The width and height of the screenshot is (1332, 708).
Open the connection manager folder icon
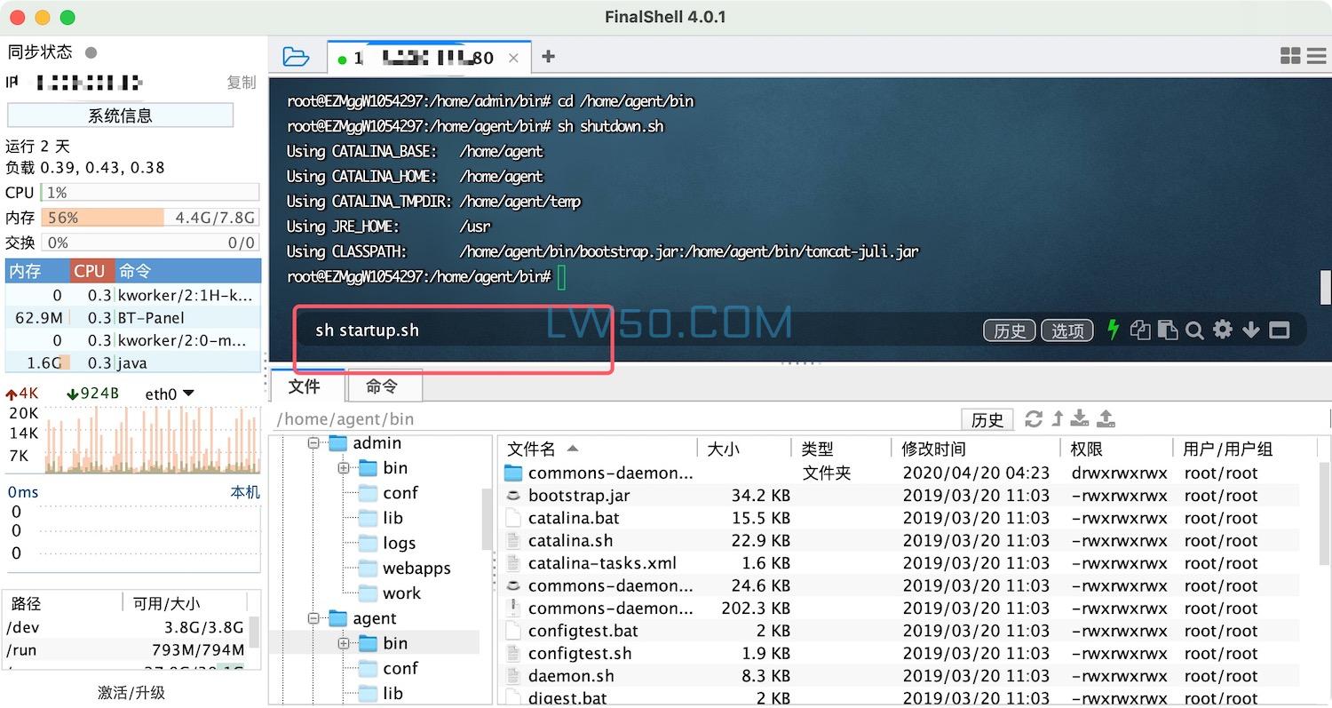pos(296,57)
